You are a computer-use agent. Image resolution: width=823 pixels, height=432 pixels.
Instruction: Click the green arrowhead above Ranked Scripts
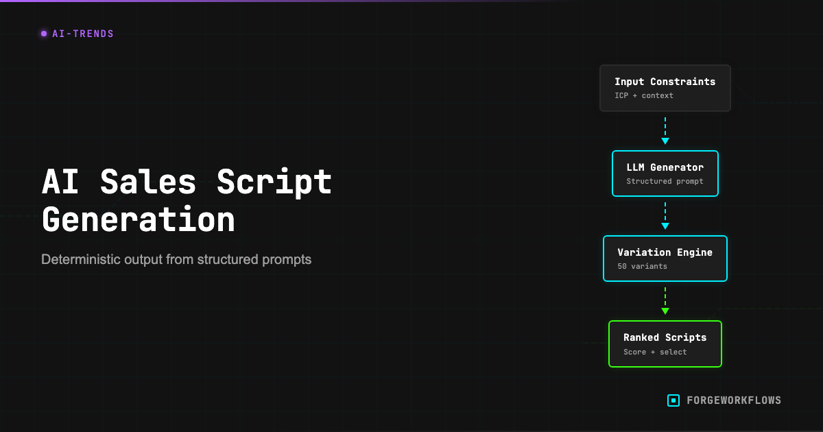coord(665,311)
